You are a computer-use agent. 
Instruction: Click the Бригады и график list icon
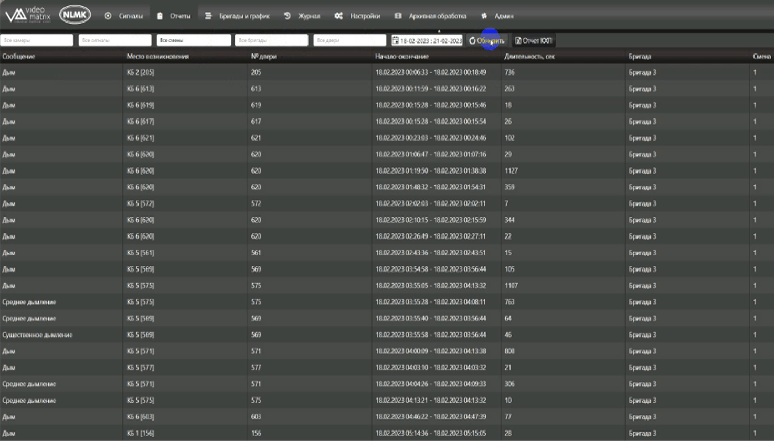click(x=208, y=16)
